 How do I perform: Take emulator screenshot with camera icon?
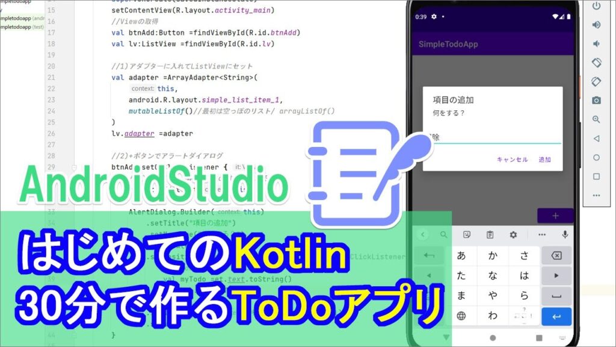pyautogui.click(x=596, y=101)
